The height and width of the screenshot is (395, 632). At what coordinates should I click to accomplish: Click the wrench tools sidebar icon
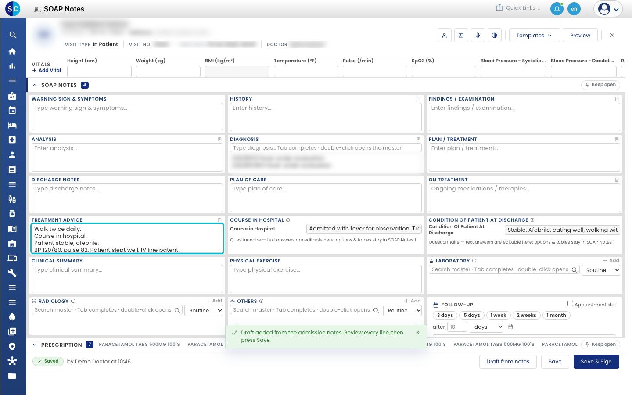pos(12,273)
